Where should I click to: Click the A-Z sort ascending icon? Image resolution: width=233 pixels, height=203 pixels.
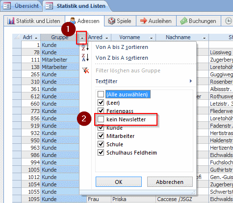85,47
